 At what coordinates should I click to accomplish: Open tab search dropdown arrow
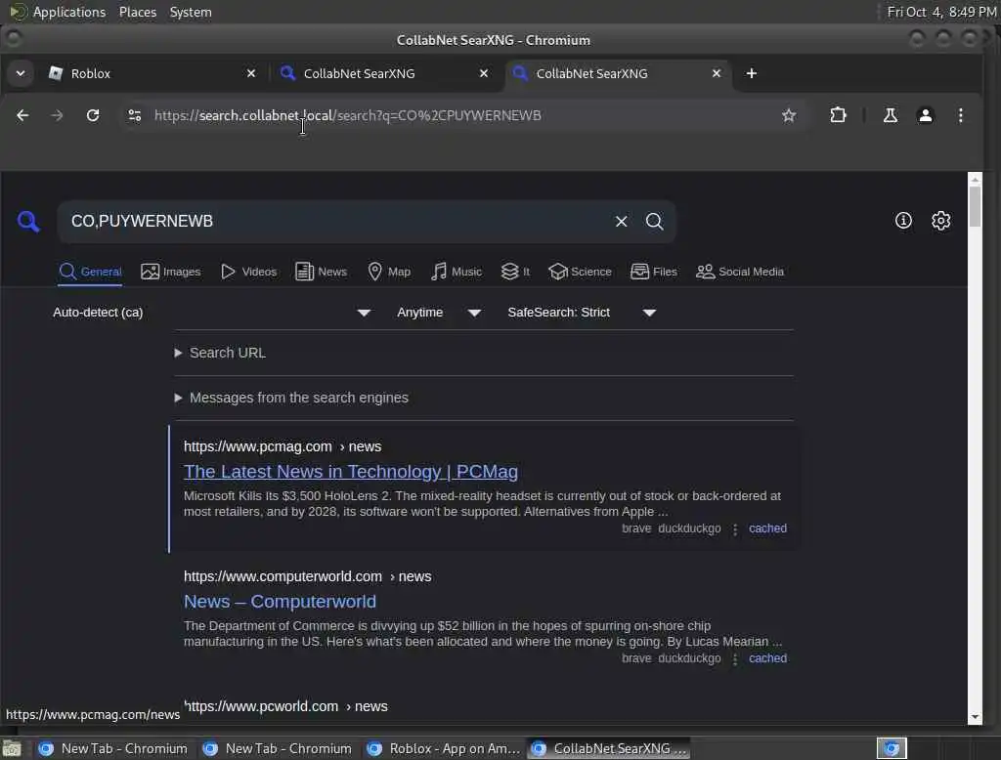click(x=21, y=73)
